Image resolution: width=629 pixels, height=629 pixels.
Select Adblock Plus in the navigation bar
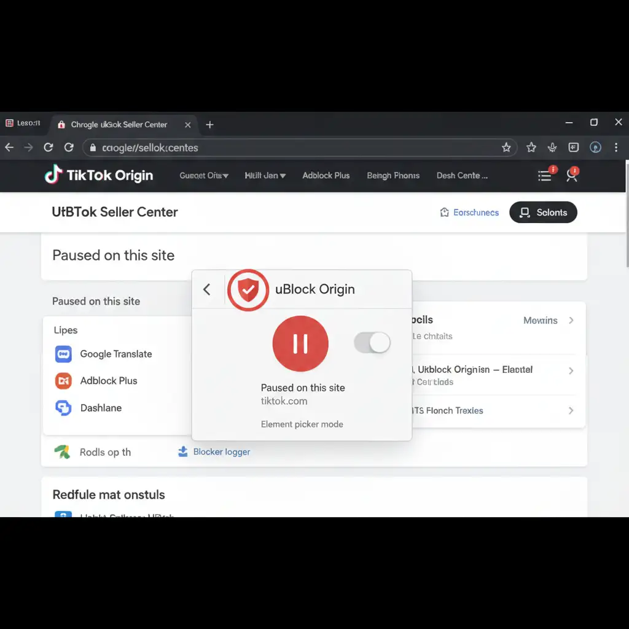326,176
